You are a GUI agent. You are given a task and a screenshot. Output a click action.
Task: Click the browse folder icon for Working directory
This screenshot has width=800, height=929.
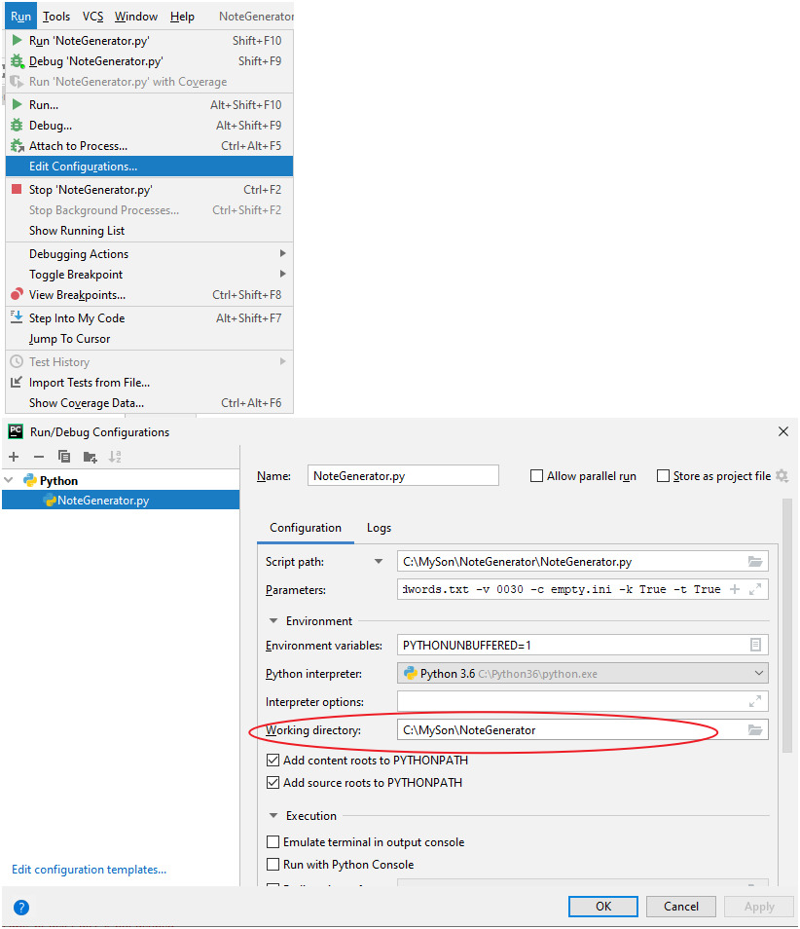[x=755, y=730]
